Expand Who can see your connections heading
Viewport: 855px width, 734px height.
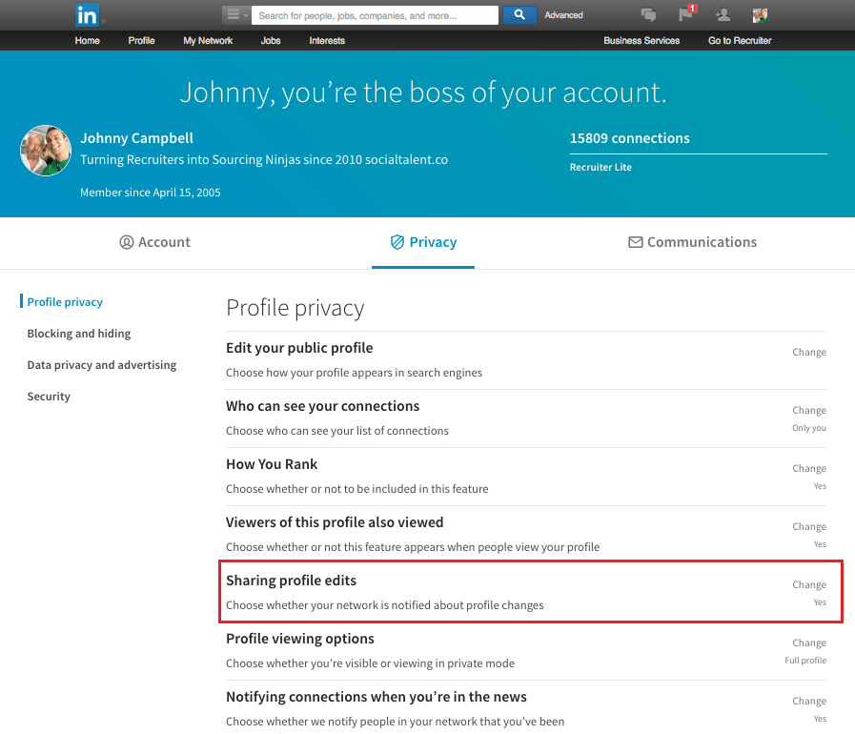(323, 406)
